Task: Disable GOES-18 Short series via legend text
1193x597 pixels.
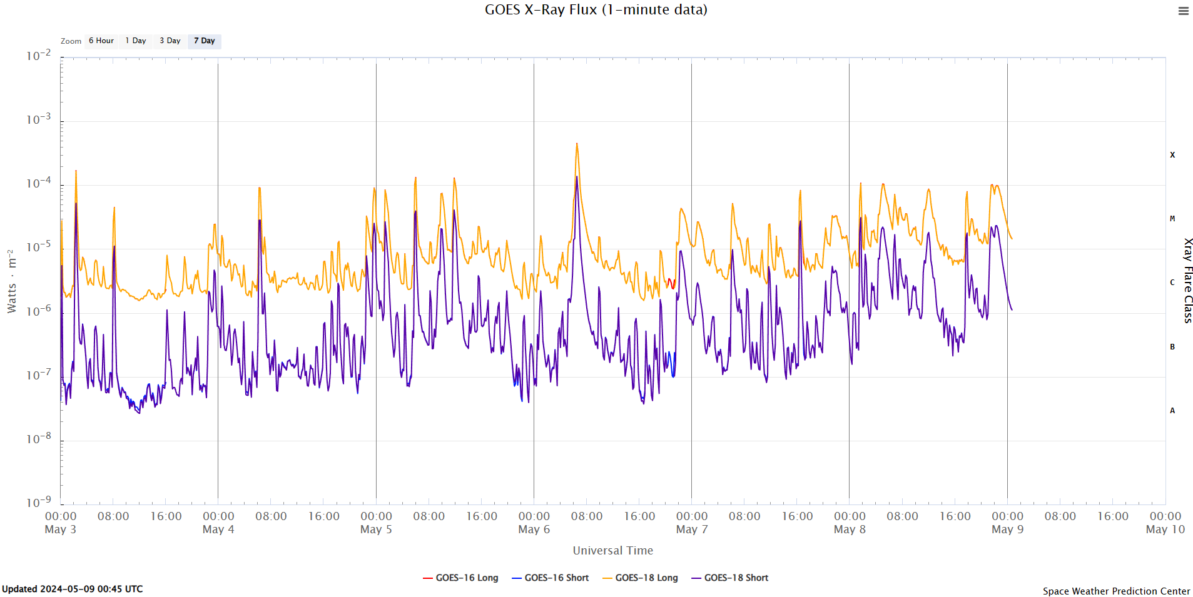Action: click(736, 578)
